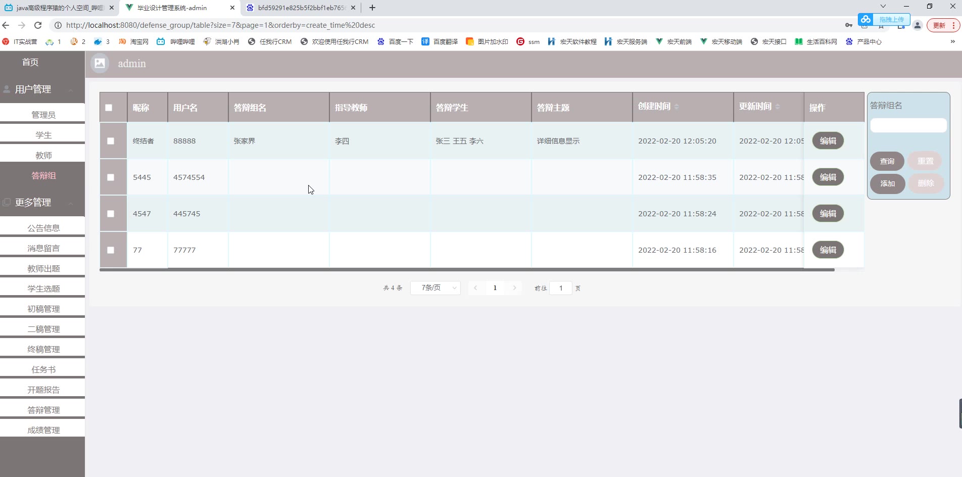The width and height of the screenshot is (962, 477).
Task: Open 教师出题 in the sidebar
Action: point(43,268)
